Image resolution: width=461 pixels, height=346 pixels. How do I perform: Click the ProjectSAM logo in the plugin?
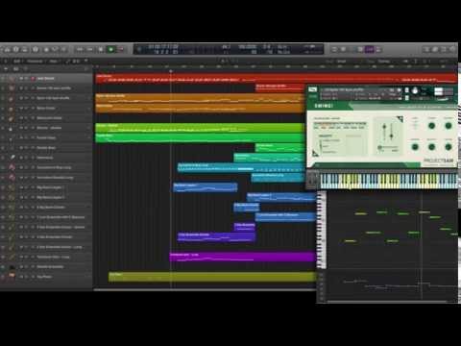439,161
